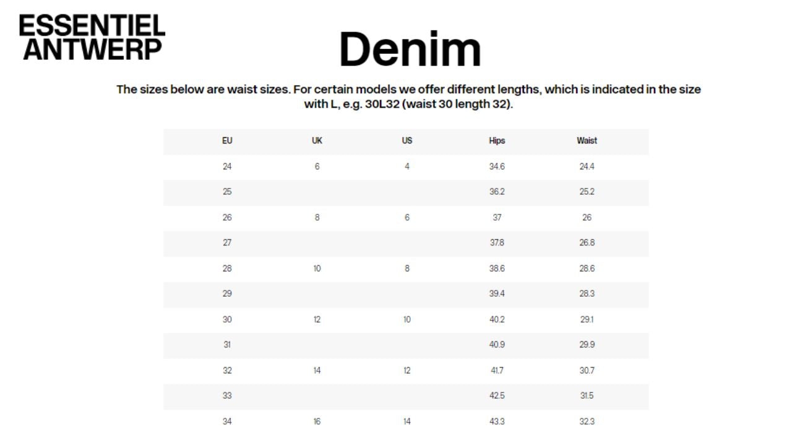
Task: Select waist value 29.9
Action: point(587,345)
